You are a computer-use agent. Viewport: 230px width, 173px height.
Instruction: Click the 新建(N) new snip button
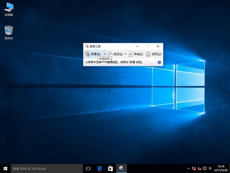pyautogui.click(x=93, y=54)
